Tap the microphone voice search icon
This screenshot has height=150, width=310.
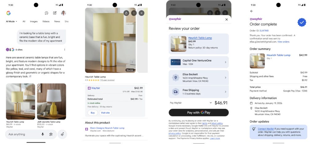(42, 134)
